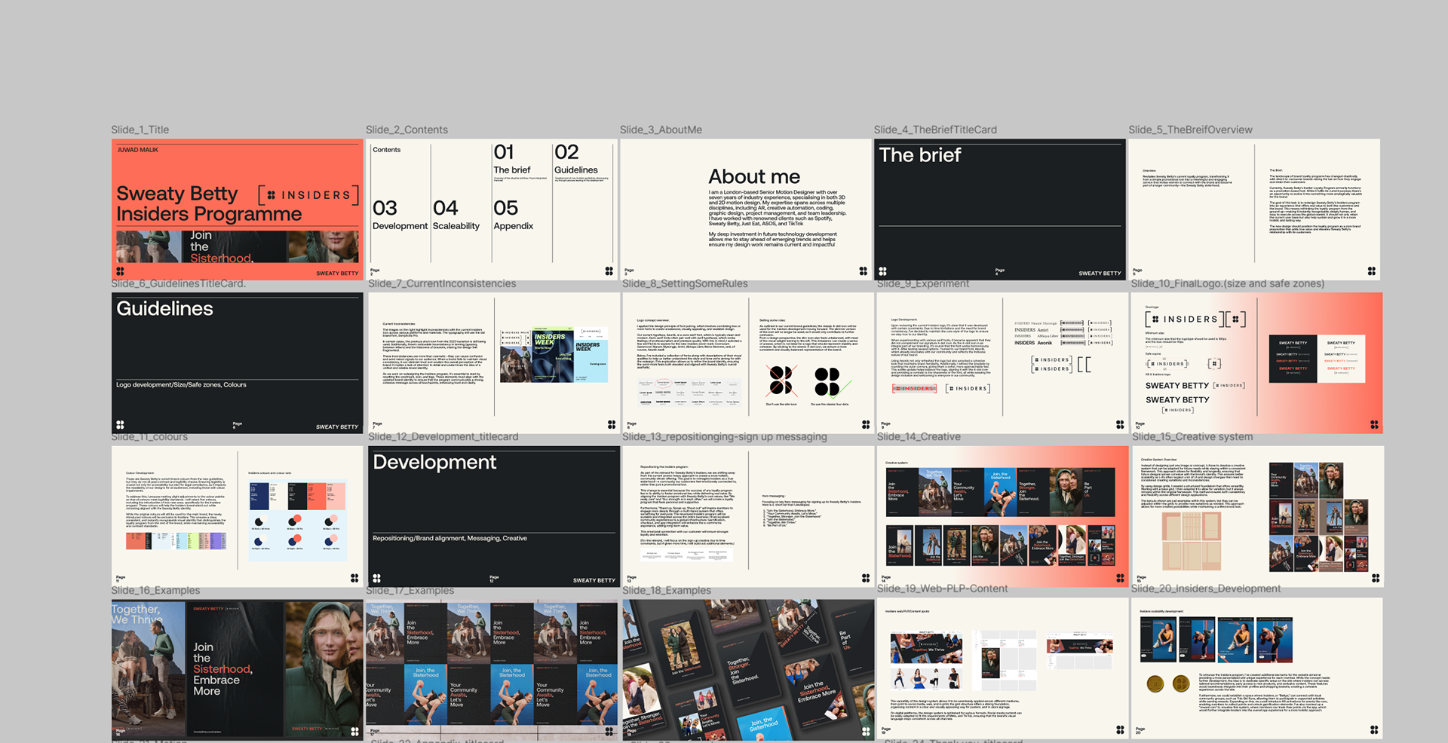Select the Slide_20_Insiders_Development frame label

(1206, 589)
